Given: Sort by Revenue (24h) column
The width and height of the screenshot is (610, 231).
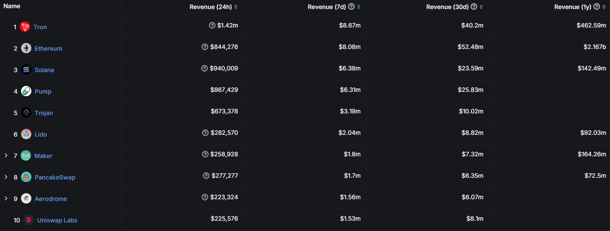Looking at the screenshot, I should 236,7.
